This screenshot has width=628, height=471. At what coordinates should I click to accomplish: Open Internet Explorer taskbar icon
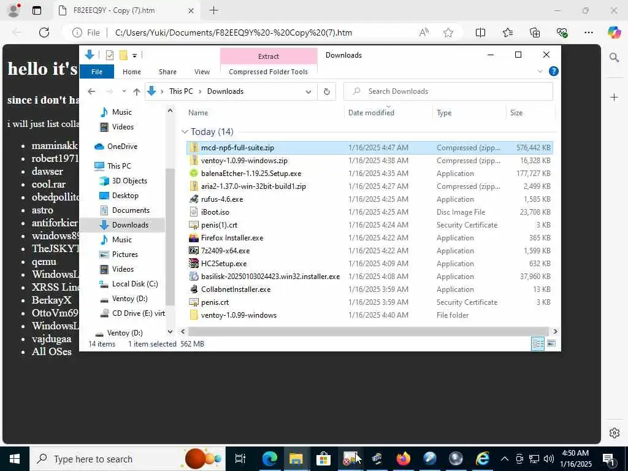pyautogui.click(x=482, y=459)
